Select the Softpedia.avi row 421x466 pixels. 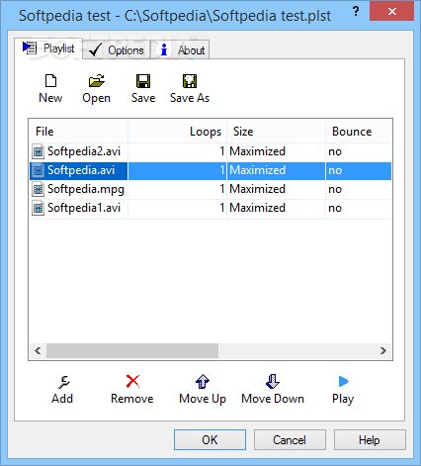click(x=210, y=170)
